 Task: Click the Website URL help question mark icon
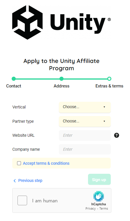(117, 135)
